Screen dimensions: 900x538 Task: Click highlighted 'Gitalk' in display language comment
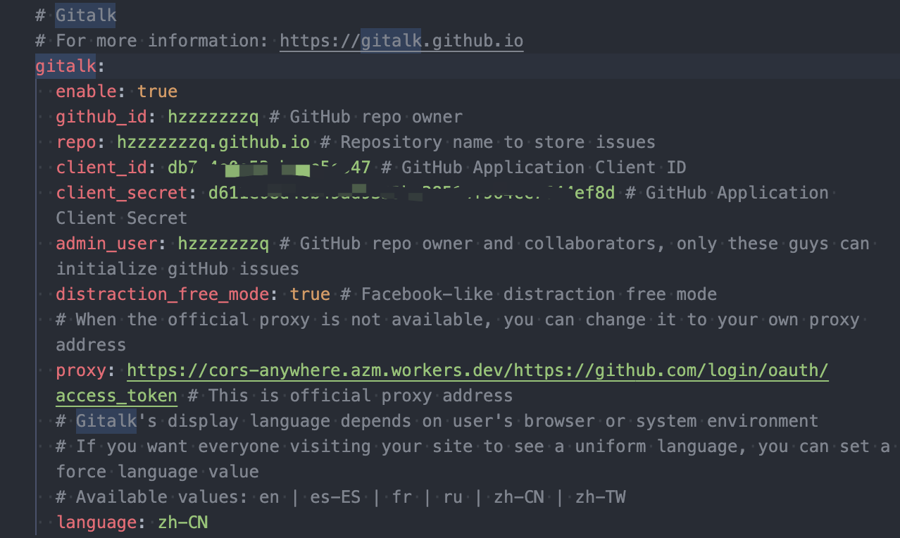[x=106, y=421]
